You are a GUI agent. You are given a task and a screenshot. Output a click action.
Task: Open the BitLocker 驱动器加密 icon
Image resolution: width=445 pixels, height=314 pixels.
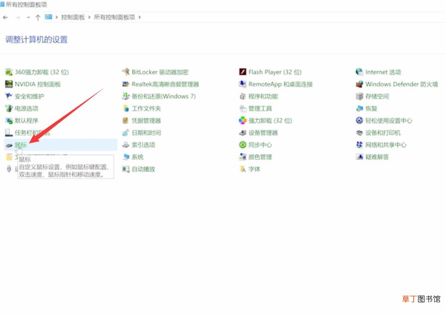(126, 72)
